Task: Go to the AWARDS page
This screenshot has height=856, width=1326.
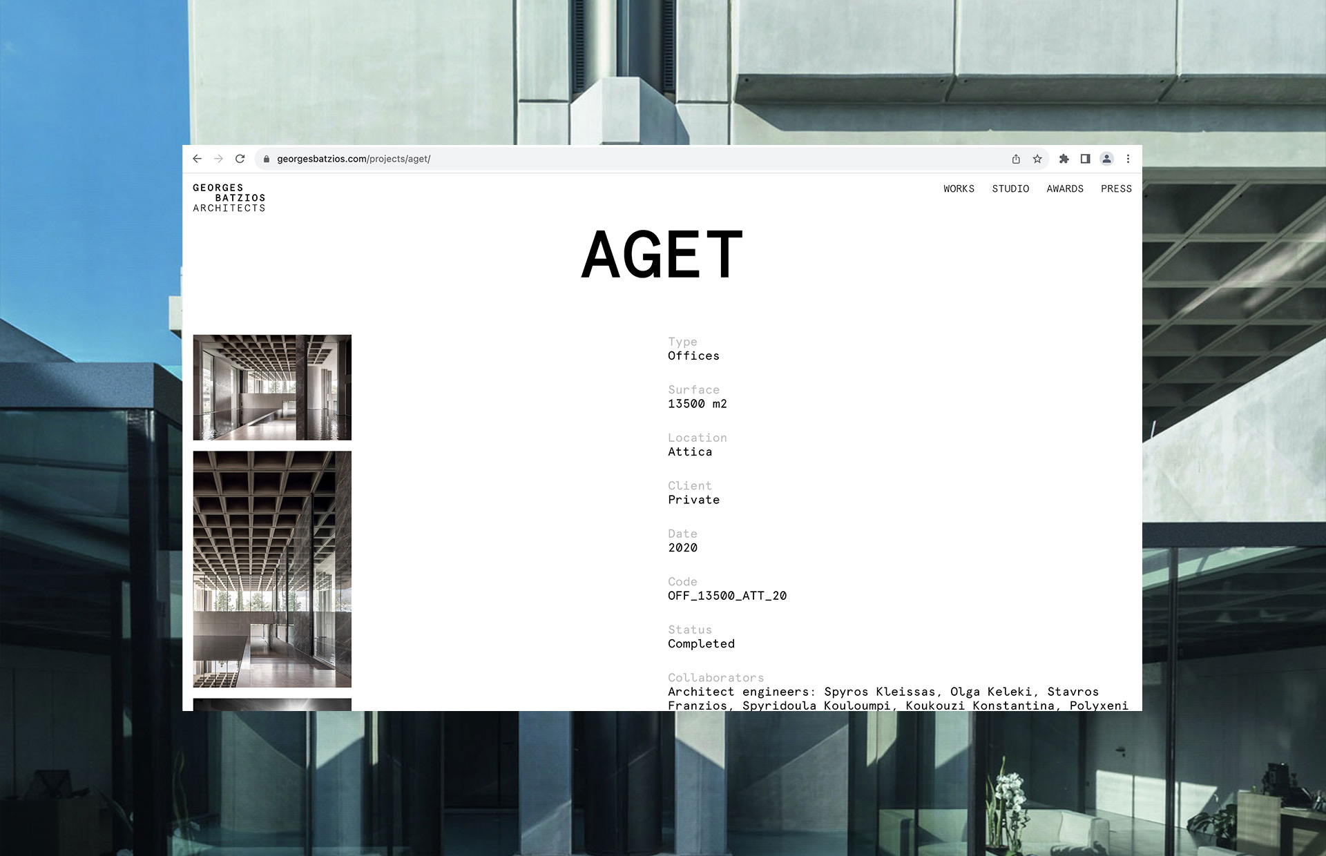Action: (x=1064, y=188)
